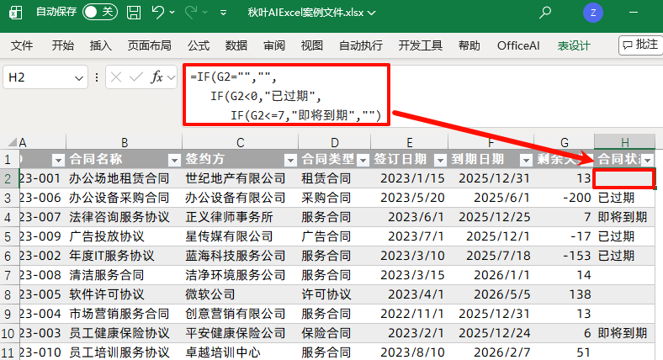Click the enter checkmark in formula bar
This screenshot has width=663, height=360.
(135, 77)
